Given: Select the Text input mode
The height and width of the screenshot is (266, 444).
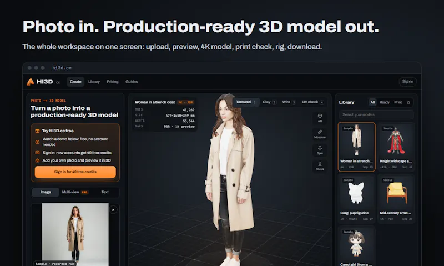Looking at the screenshot, I should (x=105, y=192).
